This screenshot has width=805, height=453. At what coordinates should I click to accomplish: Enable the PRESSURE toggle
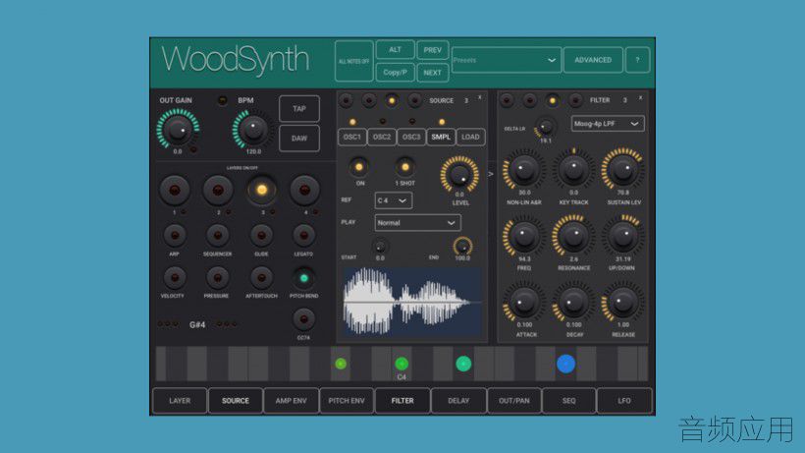(x=218, y=278)
